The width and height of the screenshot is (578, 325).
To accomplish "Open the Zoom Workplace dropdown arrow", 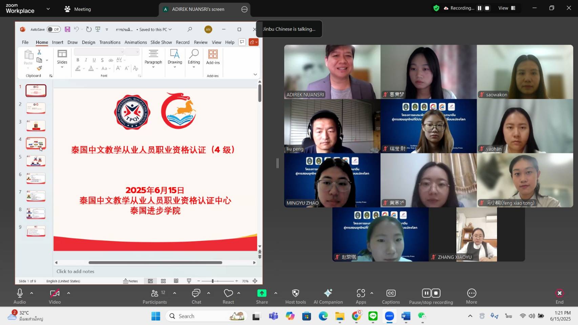I will click(x=48, y=9).
